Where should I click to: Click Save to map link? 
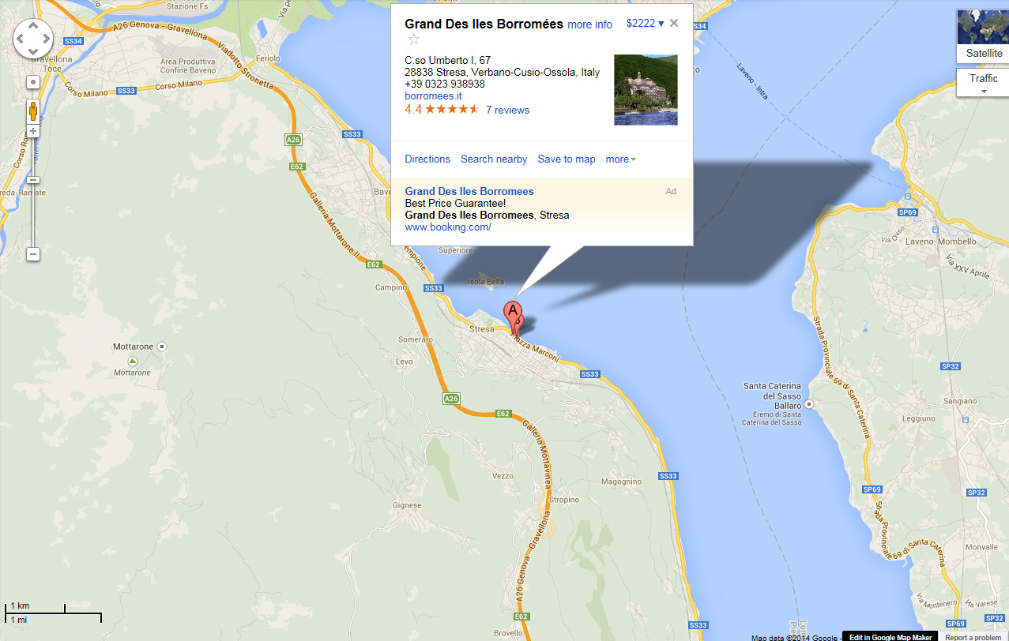[567, 159]
